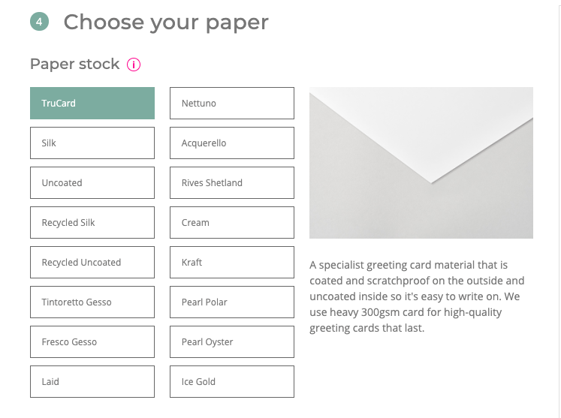Pick the Recycled Silk option

(x=92, y=222)
